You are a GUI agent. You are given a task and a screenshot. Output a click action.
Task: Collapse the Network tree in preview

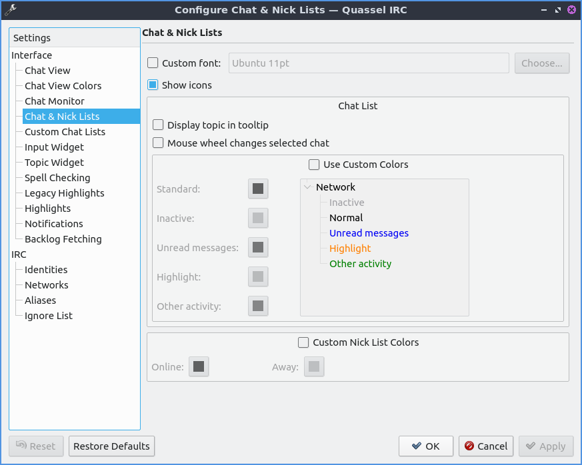[x=308, y=187]
